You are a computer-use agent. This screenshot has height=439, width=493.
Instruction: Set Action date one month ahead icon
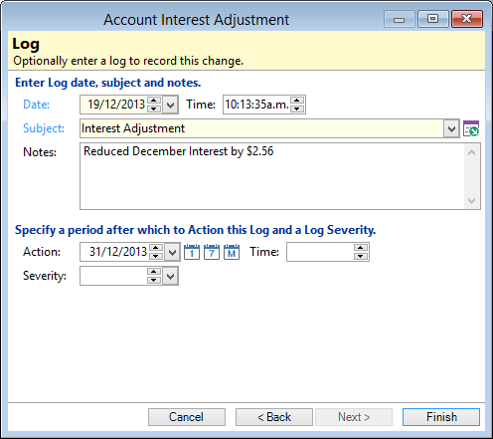(232, 252)
